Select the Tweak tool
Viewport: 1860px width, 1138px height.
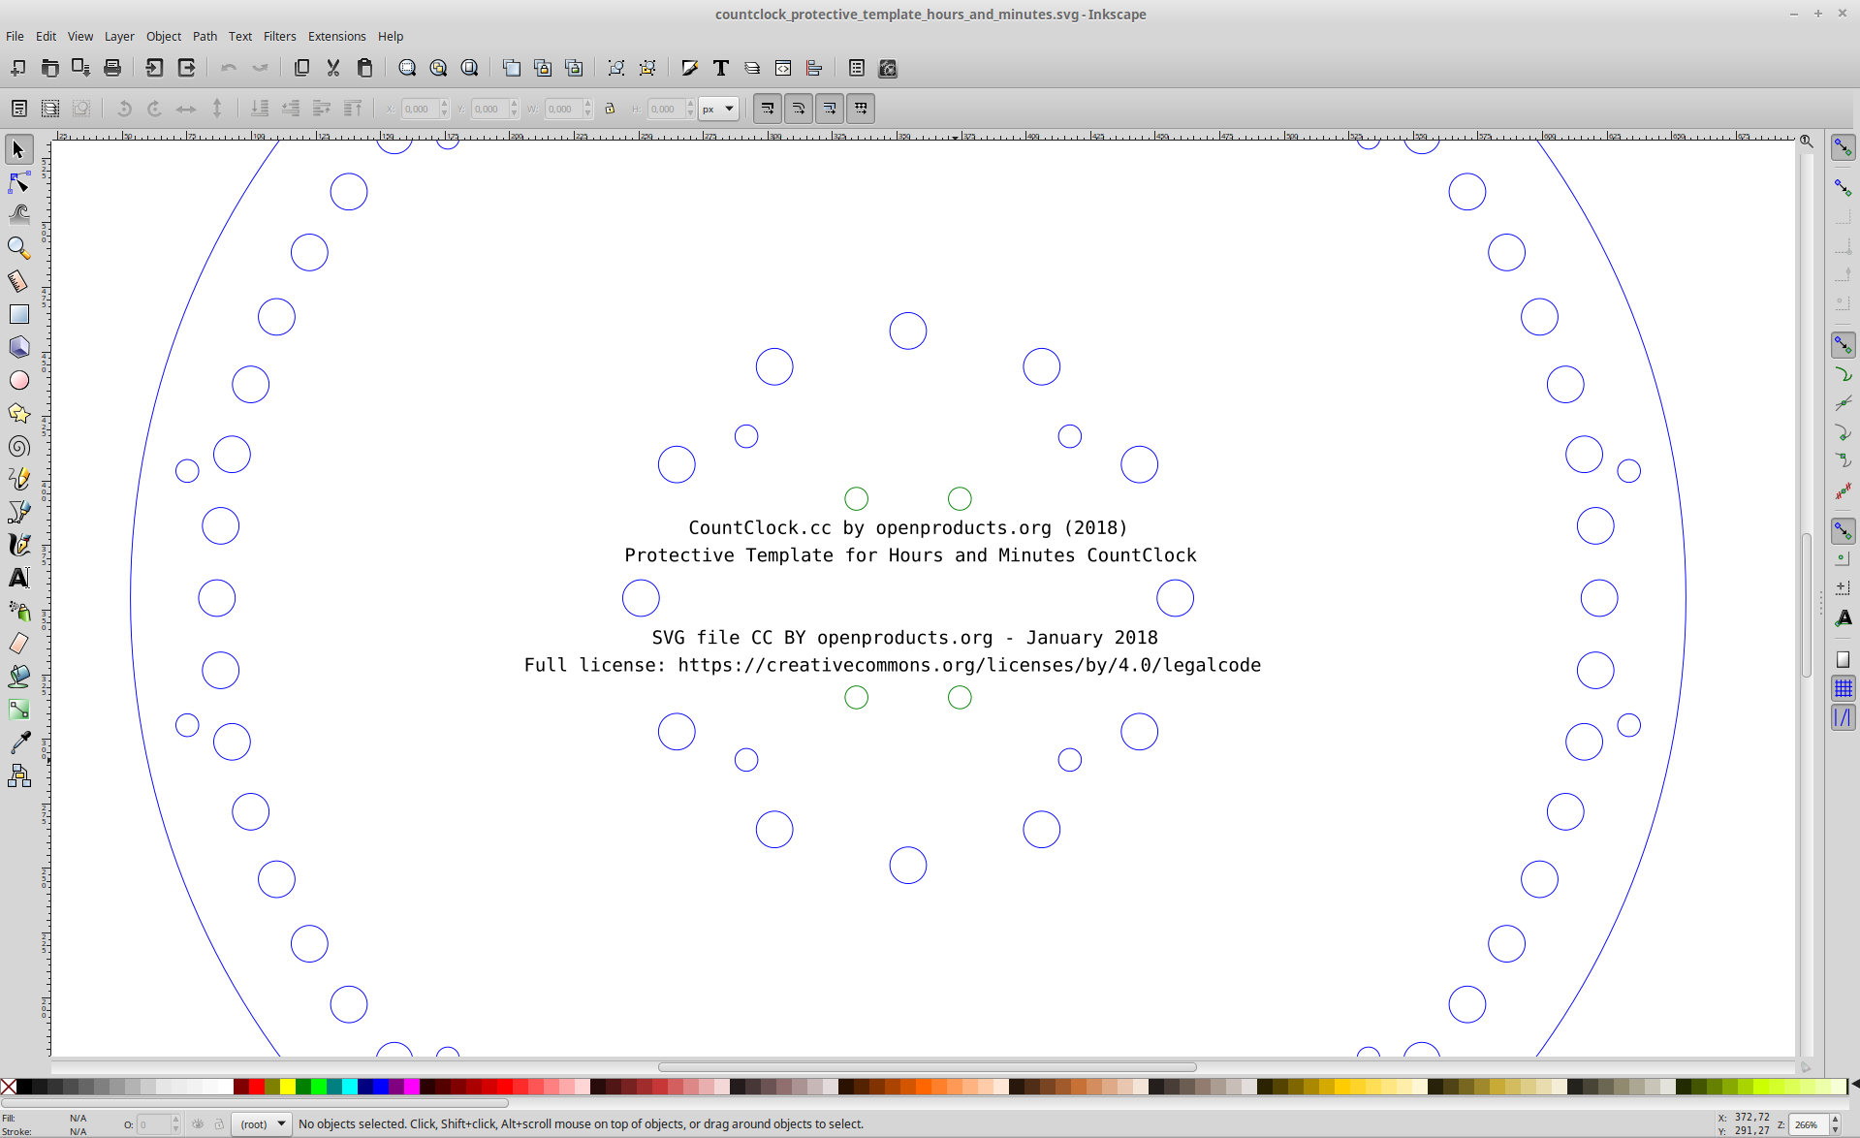pyautogui.click(x=18, y=215)
